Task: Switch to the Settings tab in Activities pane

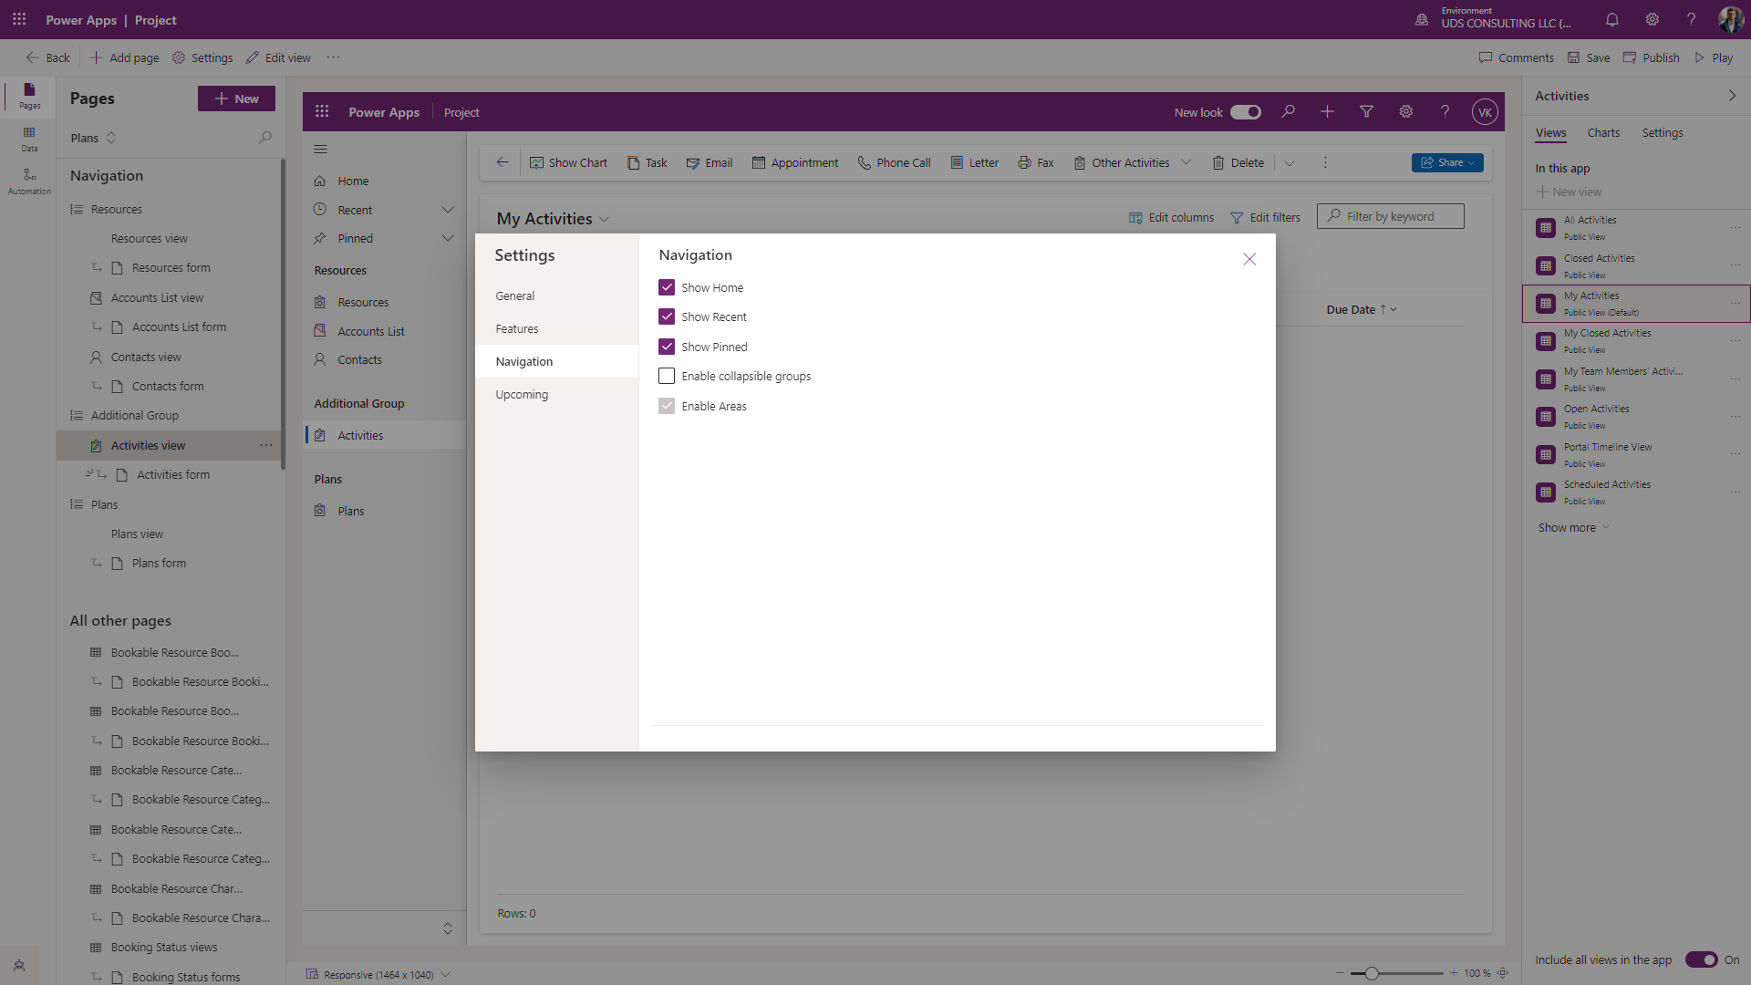Action: tap(1662, 133)
